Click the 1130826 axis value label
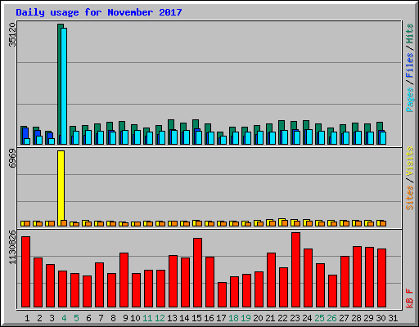The image size is (419, 327). pyautogui.click(x=12, y=248)
